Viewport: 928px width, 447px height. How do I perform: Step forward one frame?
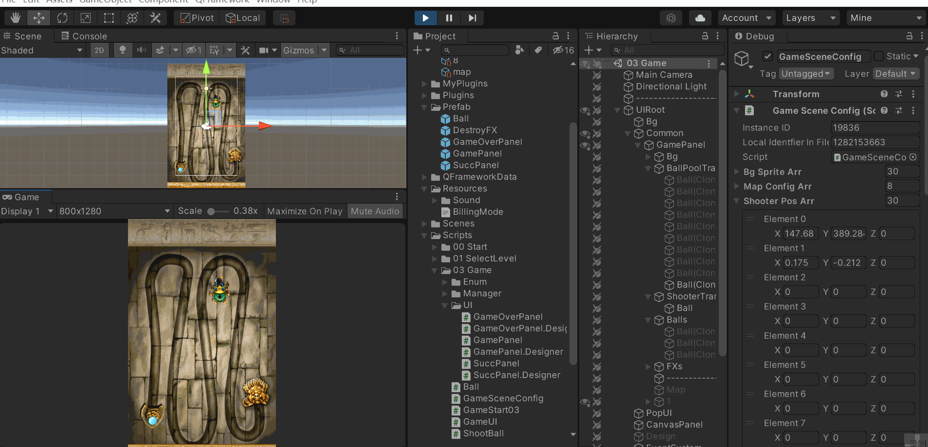pos(472,18)
